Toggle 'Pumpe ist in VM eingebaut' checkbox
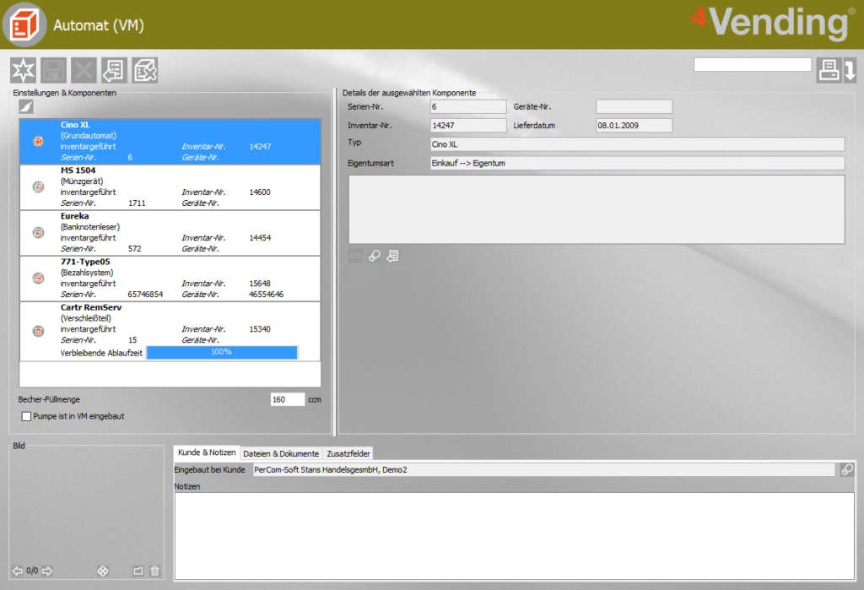The height and width of the screenshot is (590, 864). pyautogui.click(x=26, y=416)
